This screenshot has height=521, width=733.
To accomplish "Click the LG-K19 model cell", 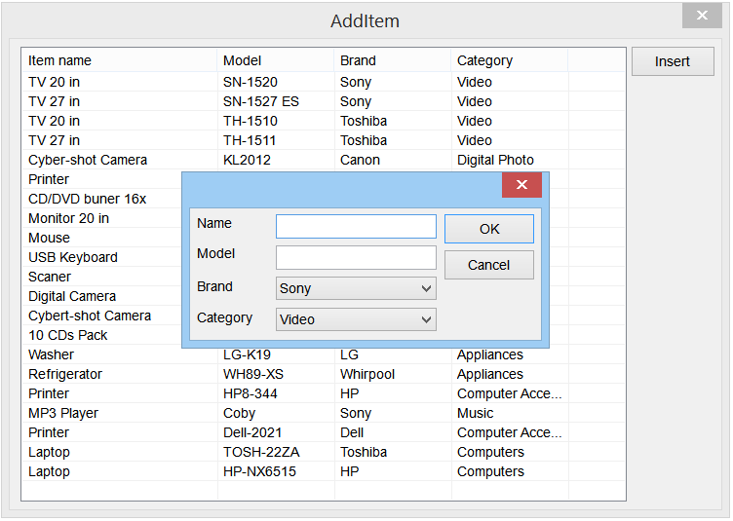I will tap(247, 354).
